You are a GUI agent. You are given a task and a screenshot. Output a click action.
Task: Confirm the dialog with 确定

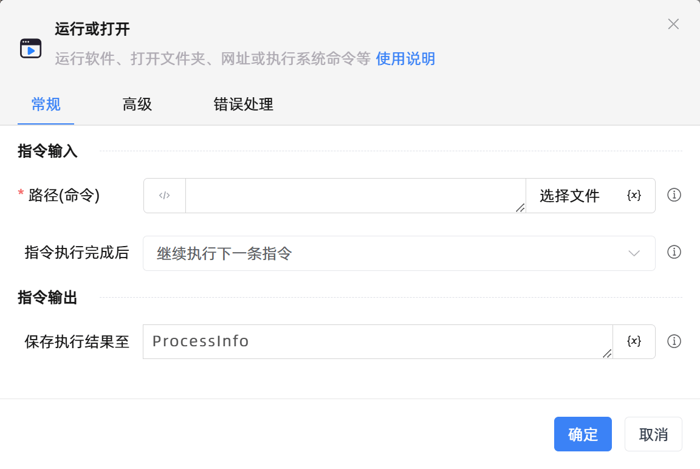[x=583, y=434]
